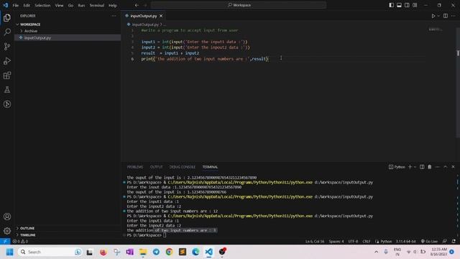Screen dimensions: 460x259
Task: Open the Manage settings gear
Action: pos(7,231)
